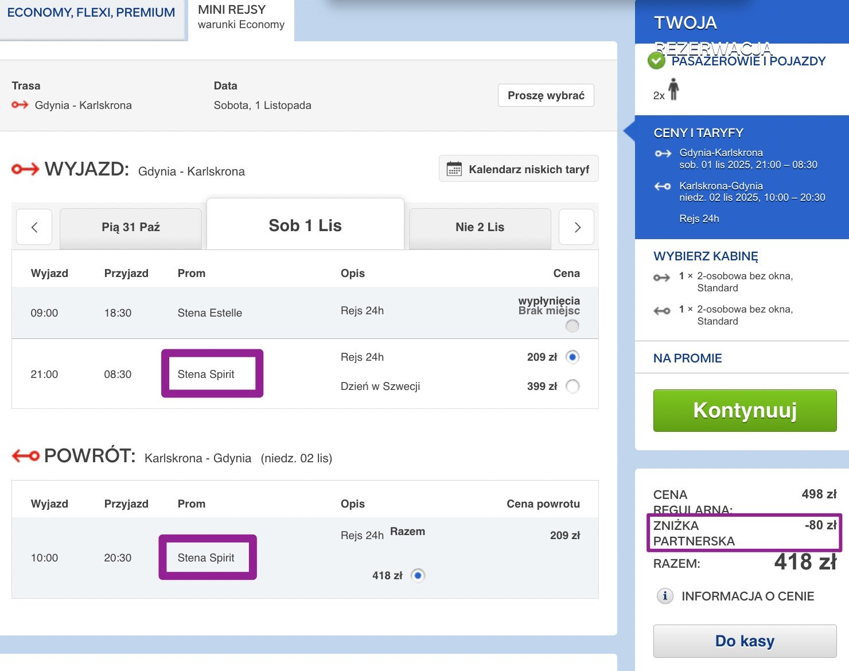The height and width of the screenshot is (671, 849).
Task: Click the Cena regularna 498 zł amount
Action: coord(819,494)
